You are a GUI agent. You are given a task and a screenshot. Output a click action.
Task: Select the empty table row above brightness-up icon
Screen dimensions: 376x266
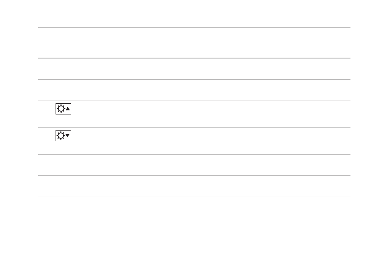tap(194, 90)
